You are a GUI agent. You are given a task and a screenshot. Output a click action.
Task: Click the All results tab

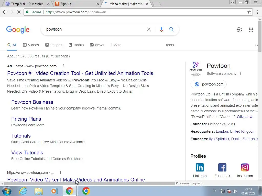tap(12, 45)
